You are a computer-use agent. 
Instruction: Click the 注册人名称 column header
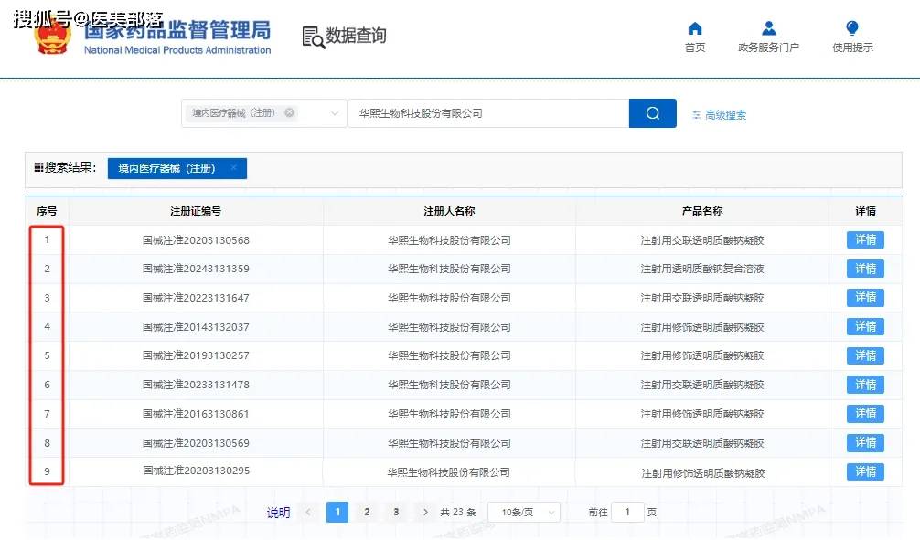point(449,211)
